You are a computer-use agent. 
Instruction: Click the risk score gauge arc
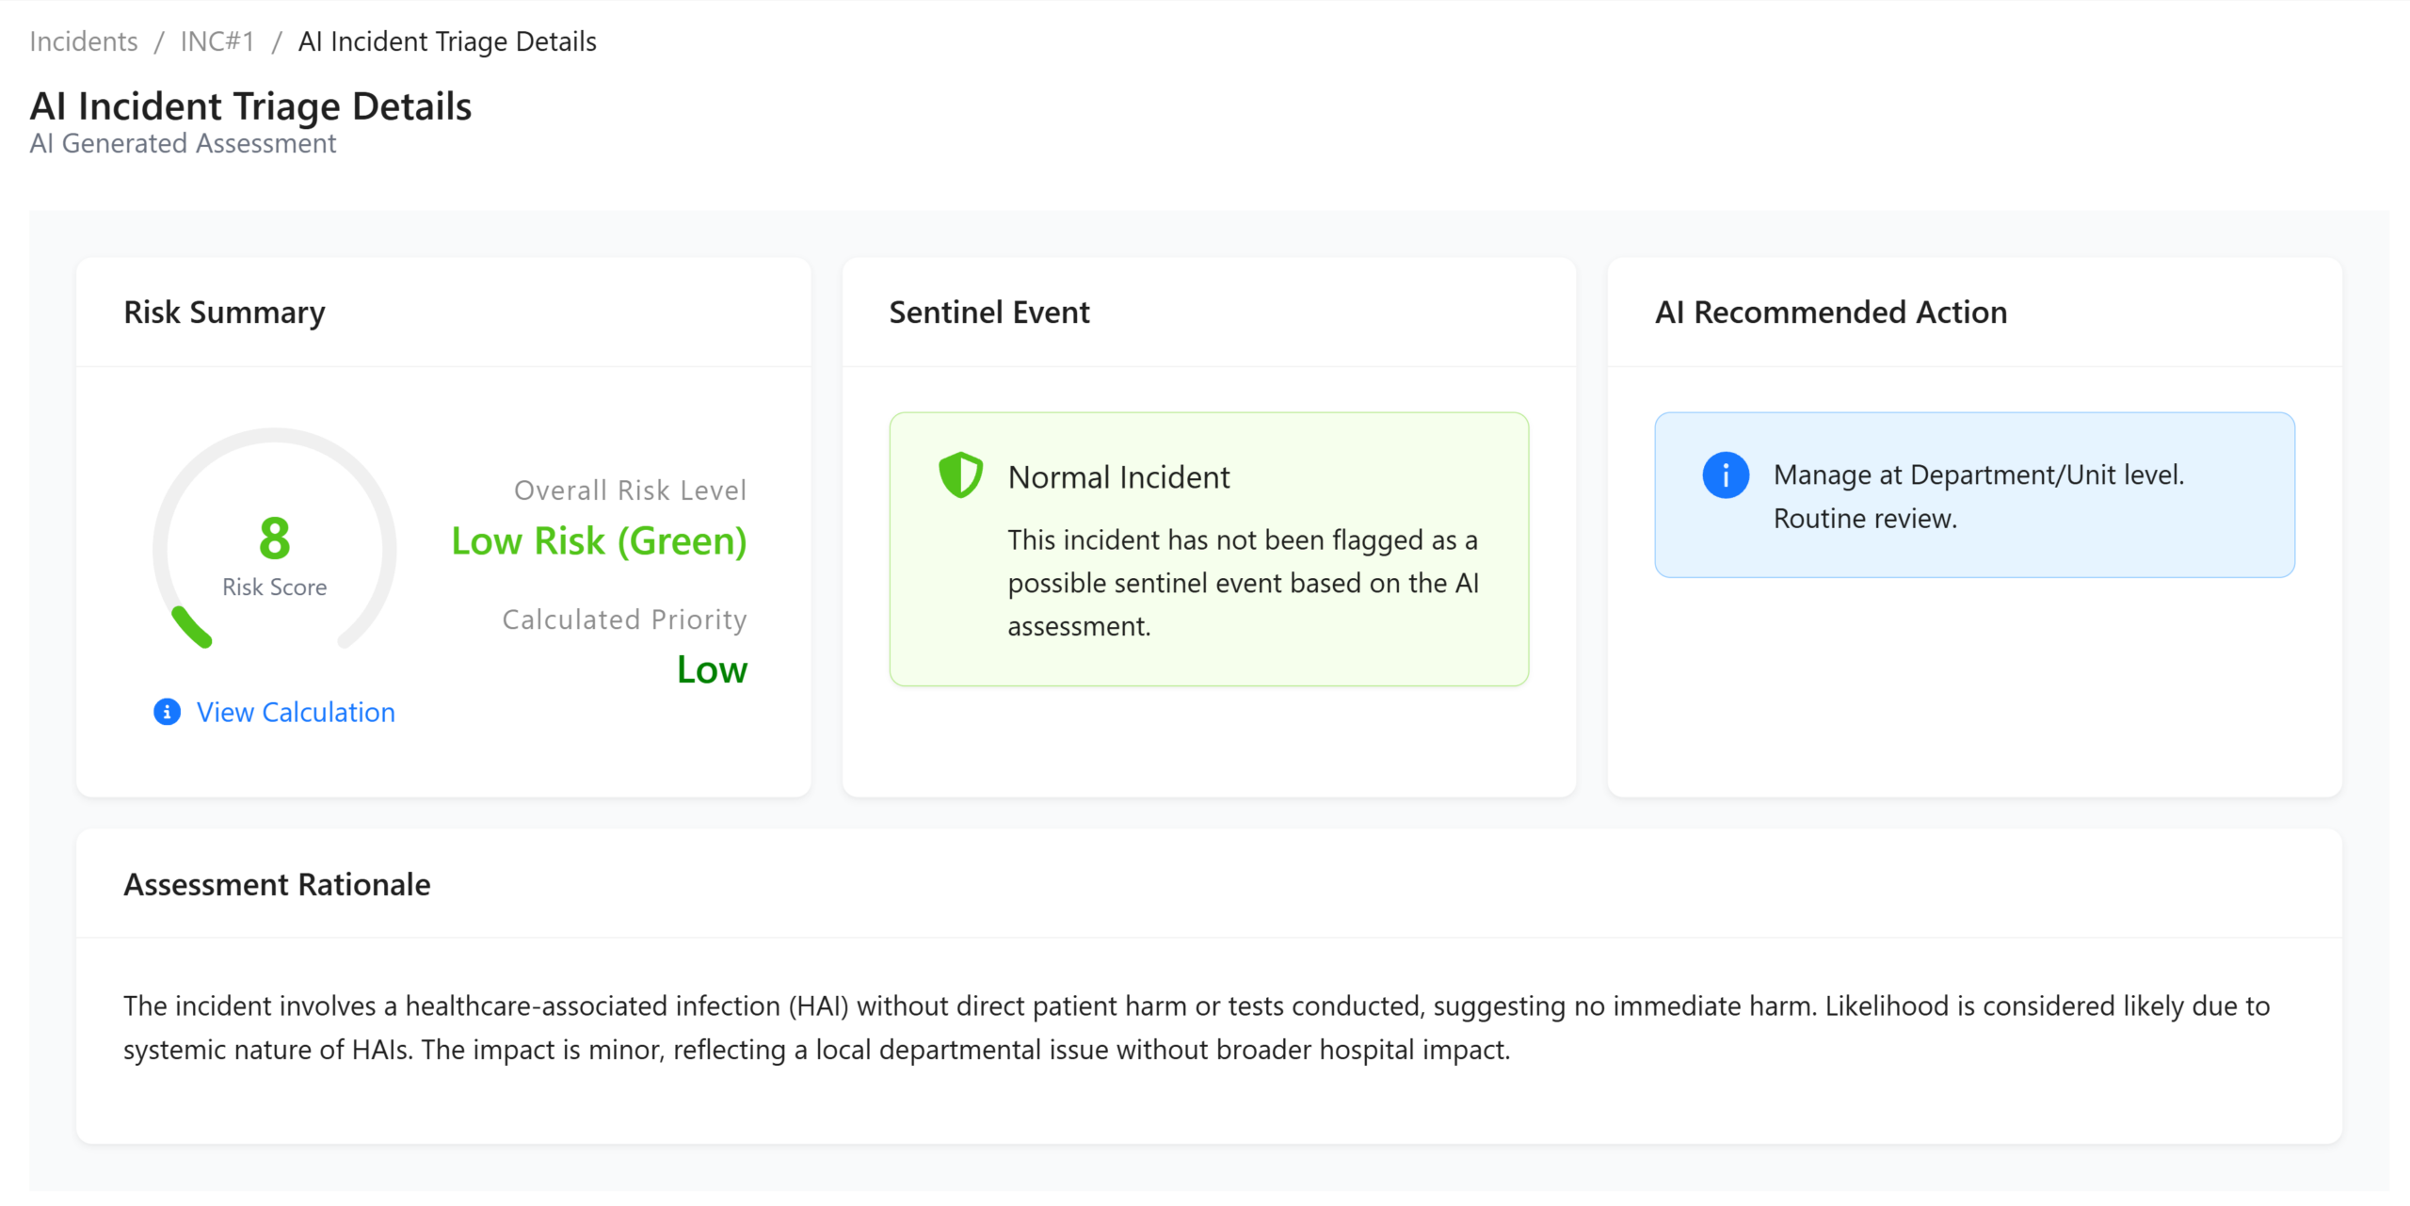coord(191,628)
